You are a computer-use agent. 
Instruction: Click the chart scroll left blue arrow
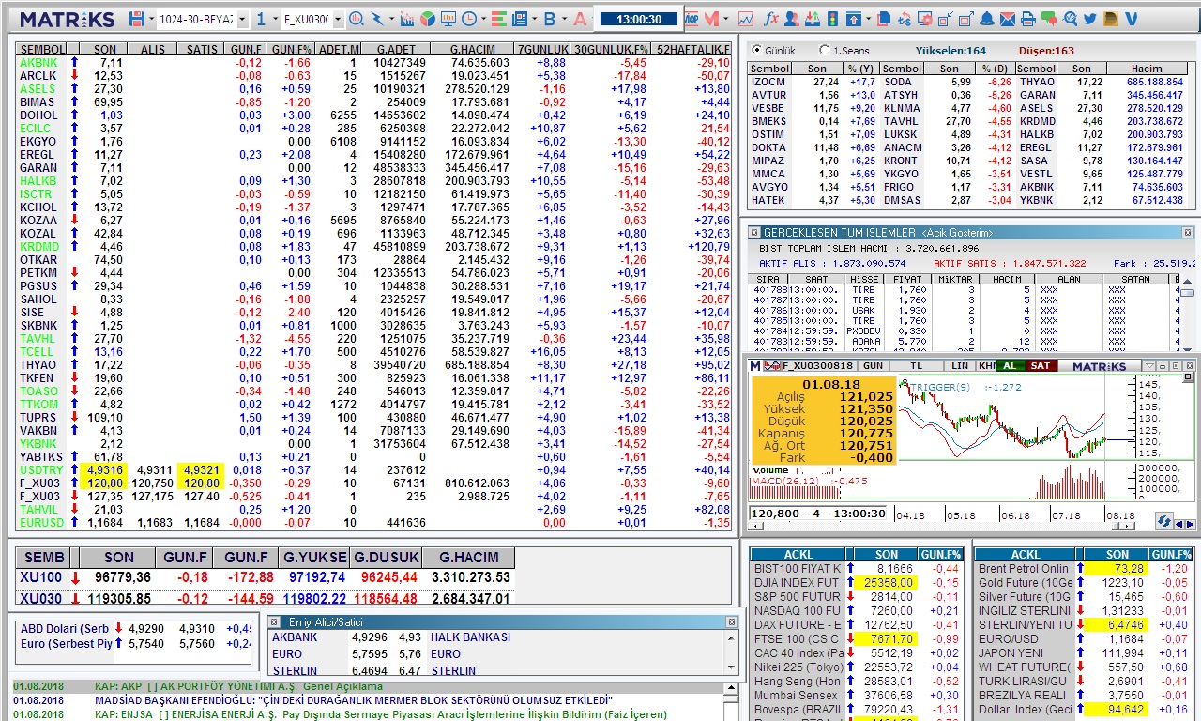1180,524
